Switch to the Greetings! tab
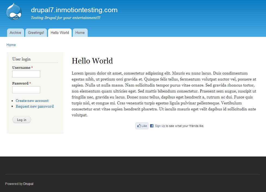This screenshot has height=192, width=266. 36,33
